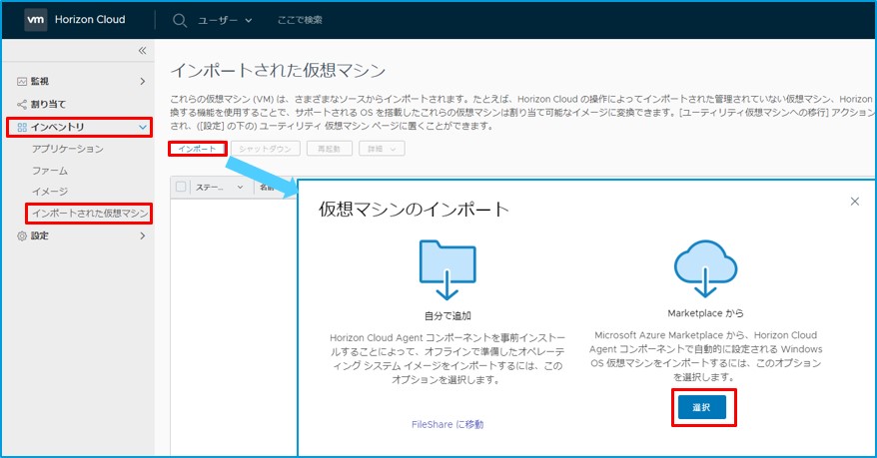Viewport: 877px width, 458px height.
Task: Click the 設定 gear icon in sidebar
Action: pyautogui.click(x=22, y=236)
